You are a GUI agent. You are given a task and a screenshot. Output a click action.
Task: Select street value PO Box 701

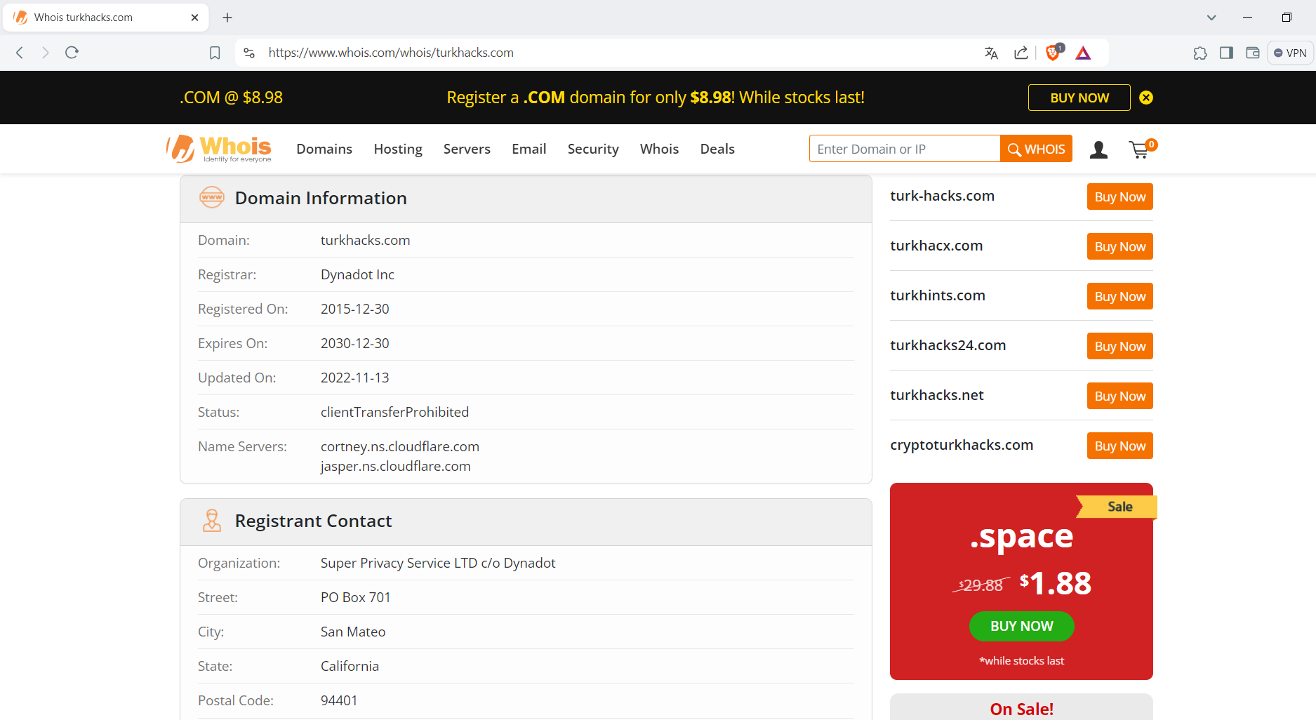[355, 597]
